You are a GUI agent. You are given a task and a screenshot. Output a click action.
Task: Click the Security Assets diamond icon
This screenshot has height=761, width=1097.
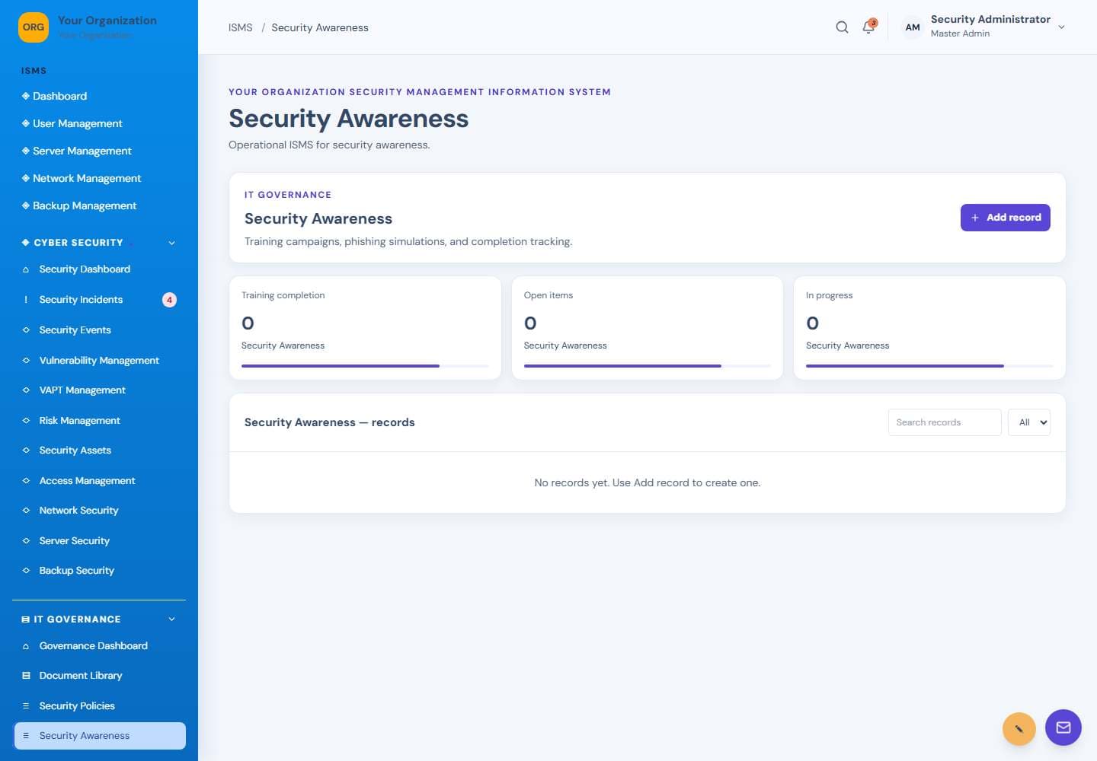[x=26, y=451]
